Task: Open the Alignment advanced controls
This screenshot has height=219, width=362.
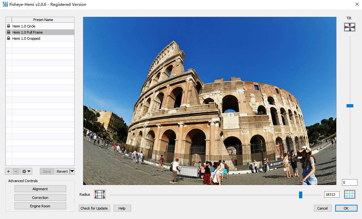Action: [x=40, y=189]
